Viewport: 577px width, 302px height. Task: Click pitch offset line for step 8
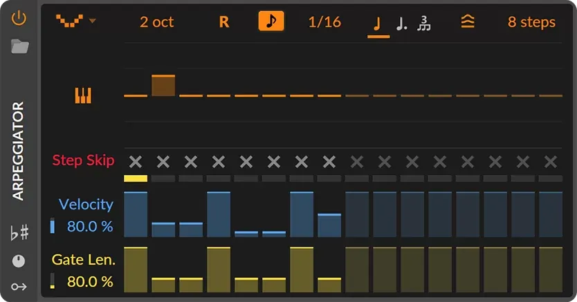point(329,95)
